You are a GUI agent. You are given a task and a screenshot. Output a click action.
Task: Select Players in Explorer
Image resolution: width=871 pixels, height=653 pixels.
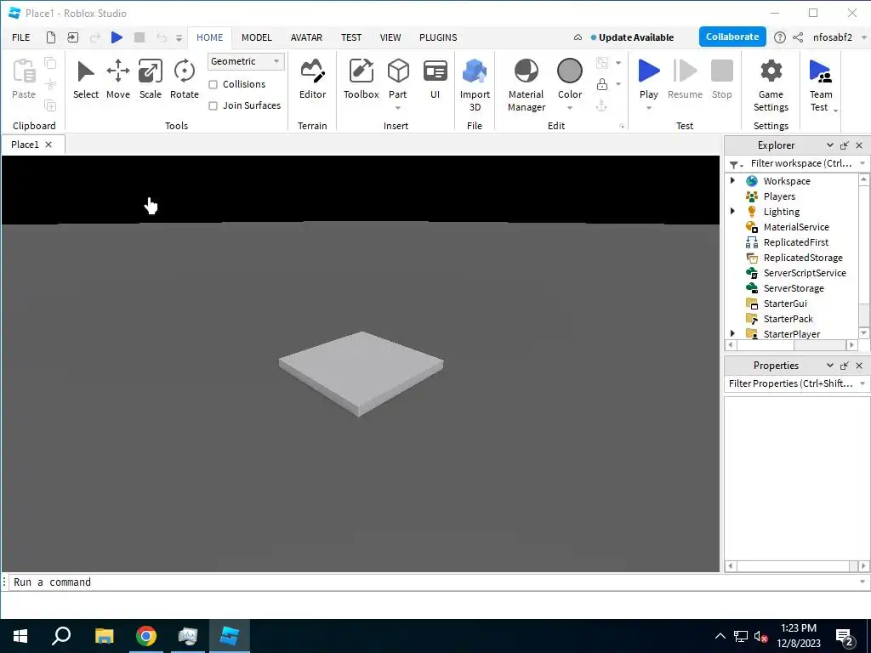(779, 196)
